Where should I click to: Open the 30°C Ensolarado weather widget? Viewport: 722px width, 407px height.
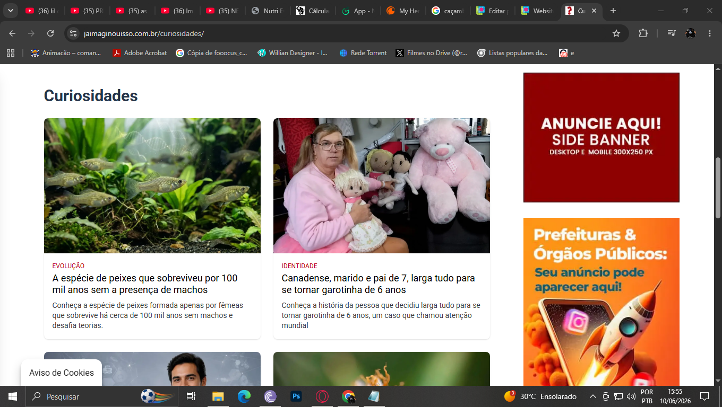pos(540,396)
